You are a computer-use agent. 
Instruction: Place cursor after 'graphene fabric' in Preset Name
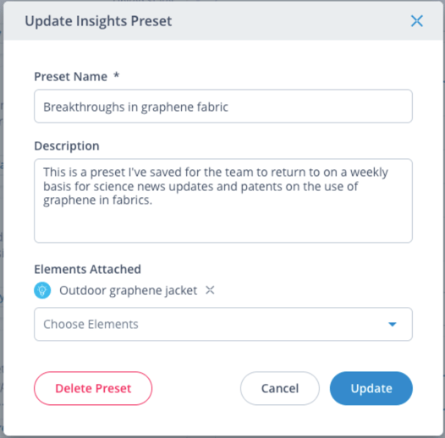(x=229, y=107)
